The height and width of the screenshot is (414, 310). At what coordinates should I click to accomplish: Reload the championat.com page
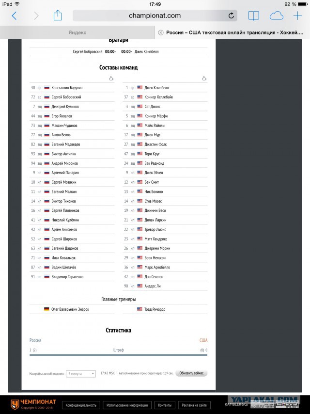coord(231,16)
